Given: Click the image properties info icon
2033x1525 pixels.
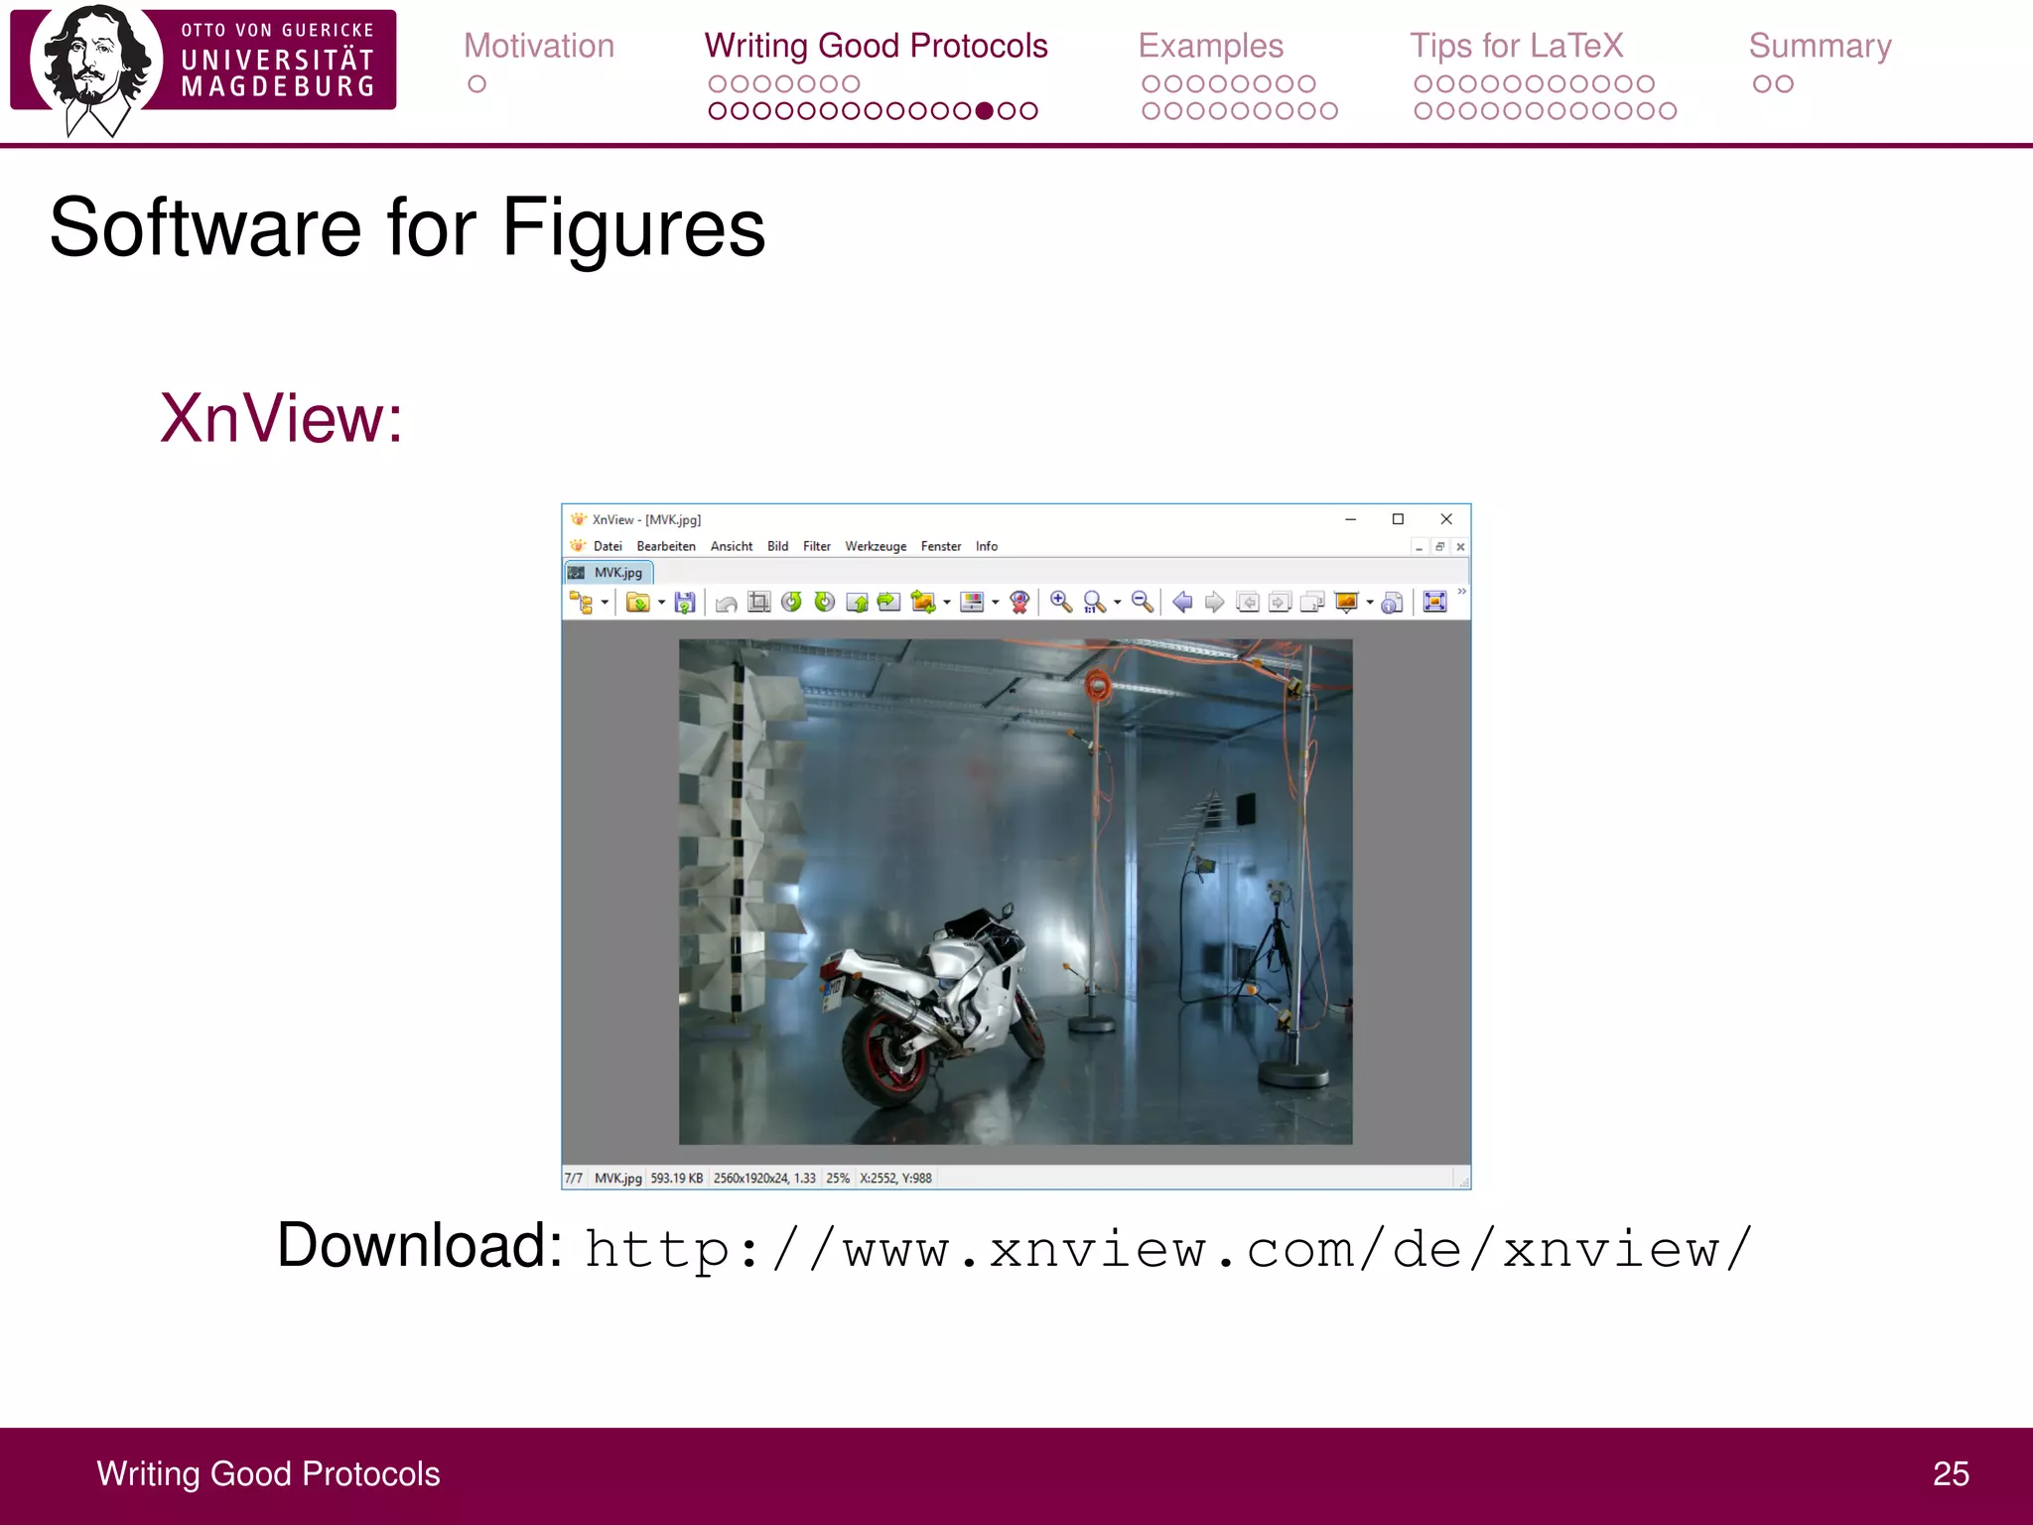Looking at the screenshot, I should (x=1392, y=603).
